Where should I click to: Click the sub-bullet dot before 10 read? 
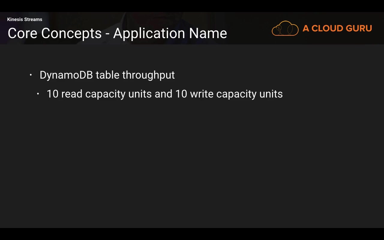[x=38, y=94]
